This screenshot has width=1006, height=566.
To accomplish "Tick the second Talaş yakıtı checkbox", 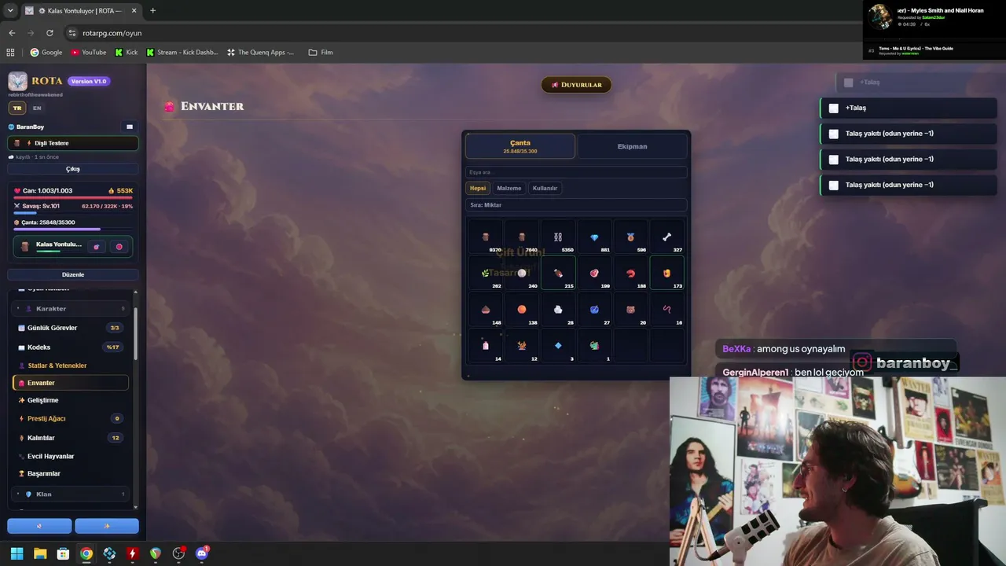I will click(834, 160).
